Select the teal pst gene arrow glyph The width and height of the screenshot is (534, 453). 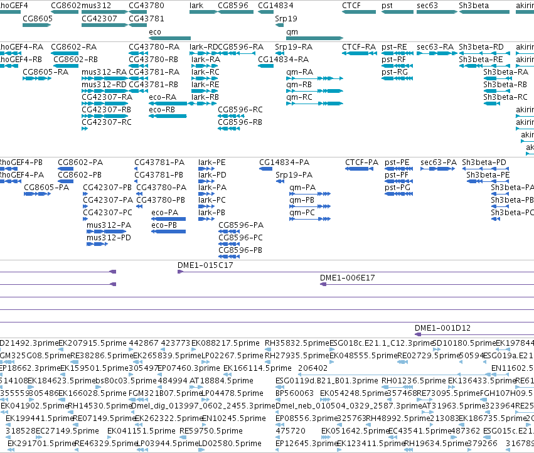(x=397, y=12)
